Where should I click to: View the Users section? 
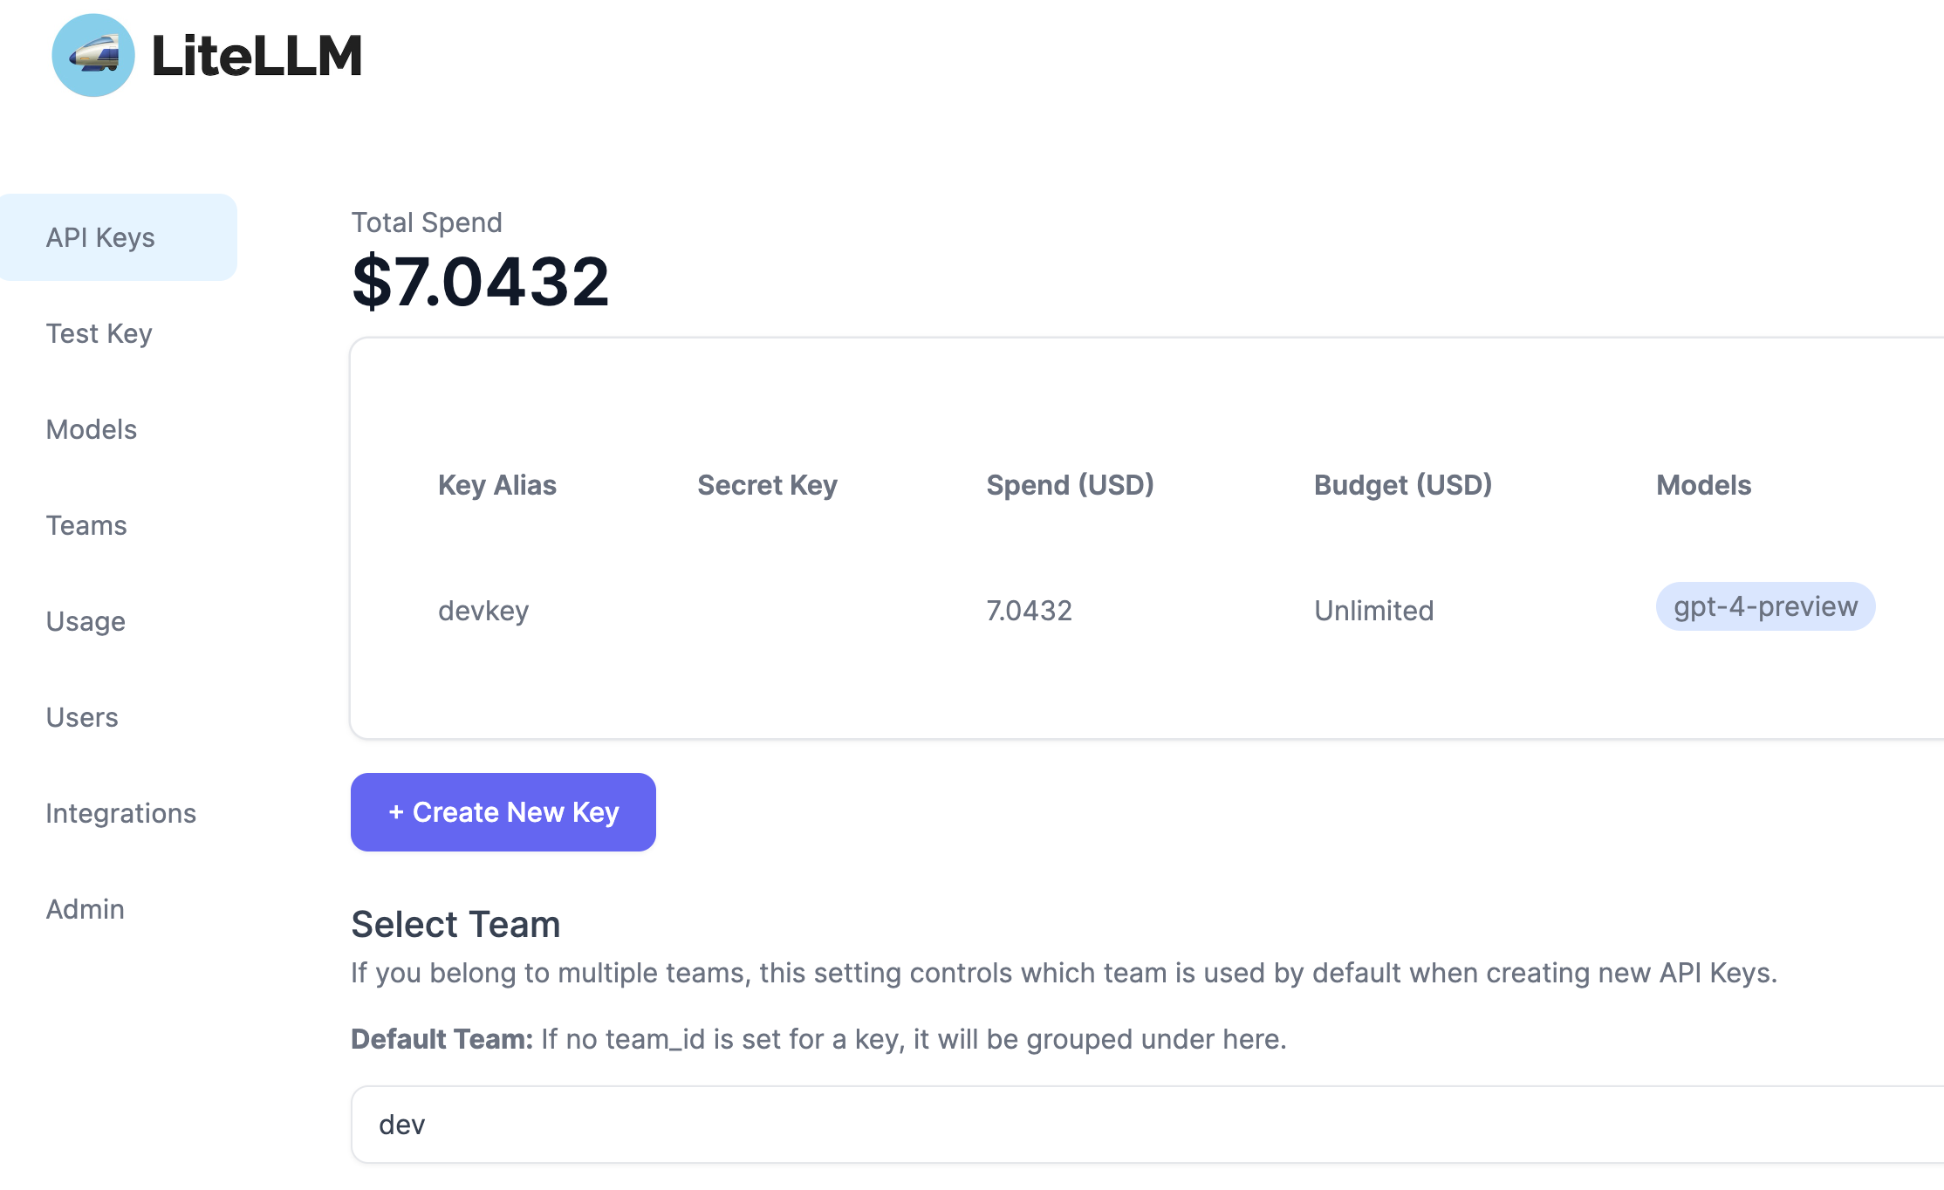81,716
